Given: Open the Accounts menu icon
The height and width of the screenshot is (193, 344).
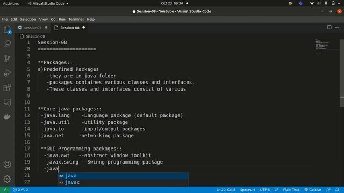Looking at the screenshot, I should [7, 165].
